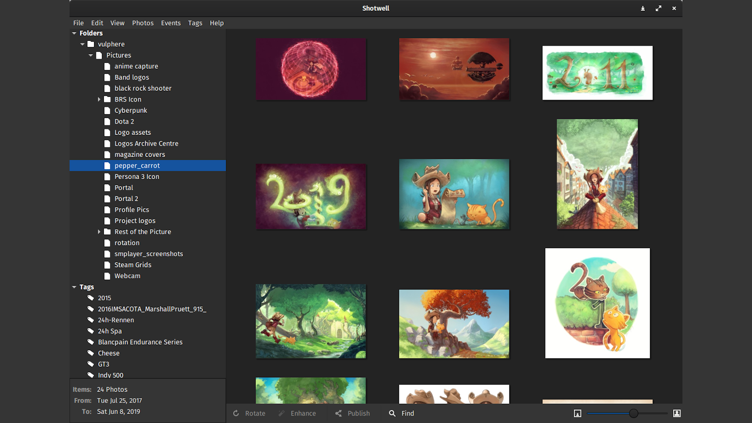Click the file icon beside Webcam folder
This screenshot has height=423, width=752.
click(x=107, y=276)
